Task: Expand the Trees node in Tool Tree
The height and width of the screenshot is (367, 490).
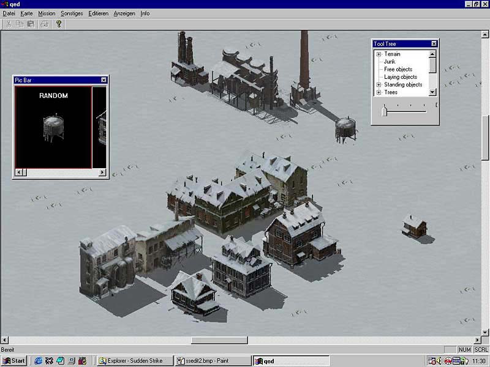Action: (x=379, y=92)
